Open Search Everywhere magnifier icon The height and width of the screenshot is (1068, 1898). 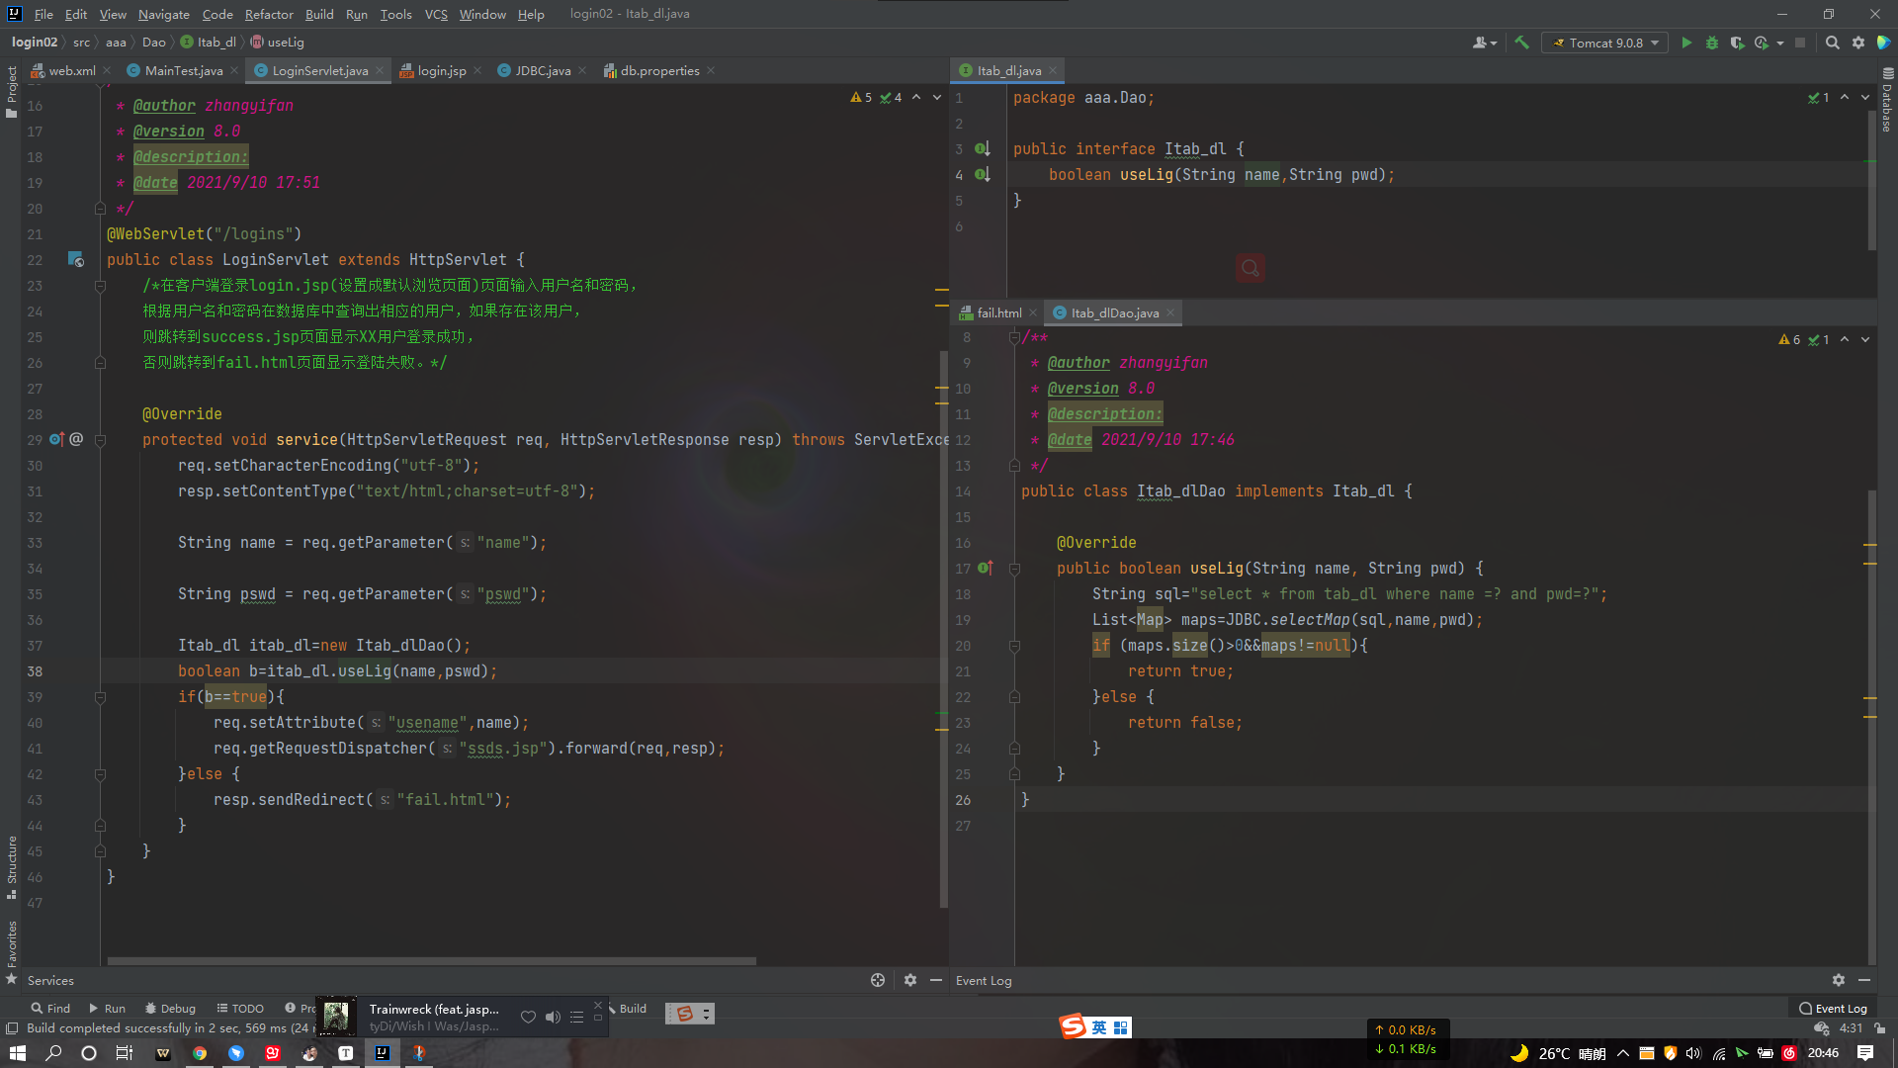click(x=1832, y=43)
